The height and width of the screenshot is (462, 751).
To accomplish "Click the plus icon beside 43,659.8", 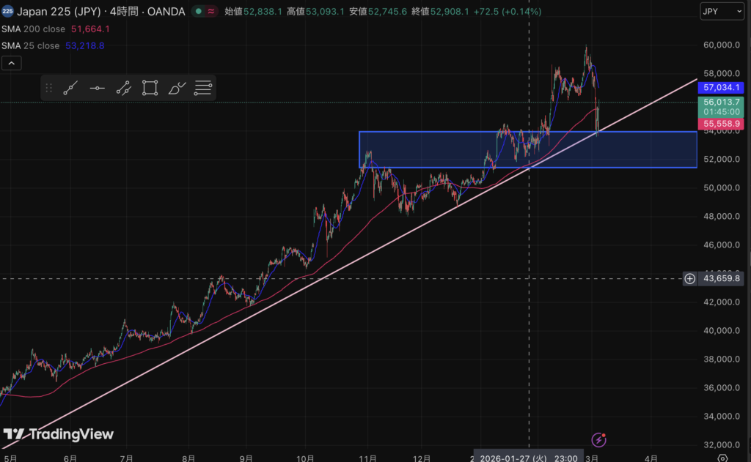I will pyautogui.click(x=689, y=278).
